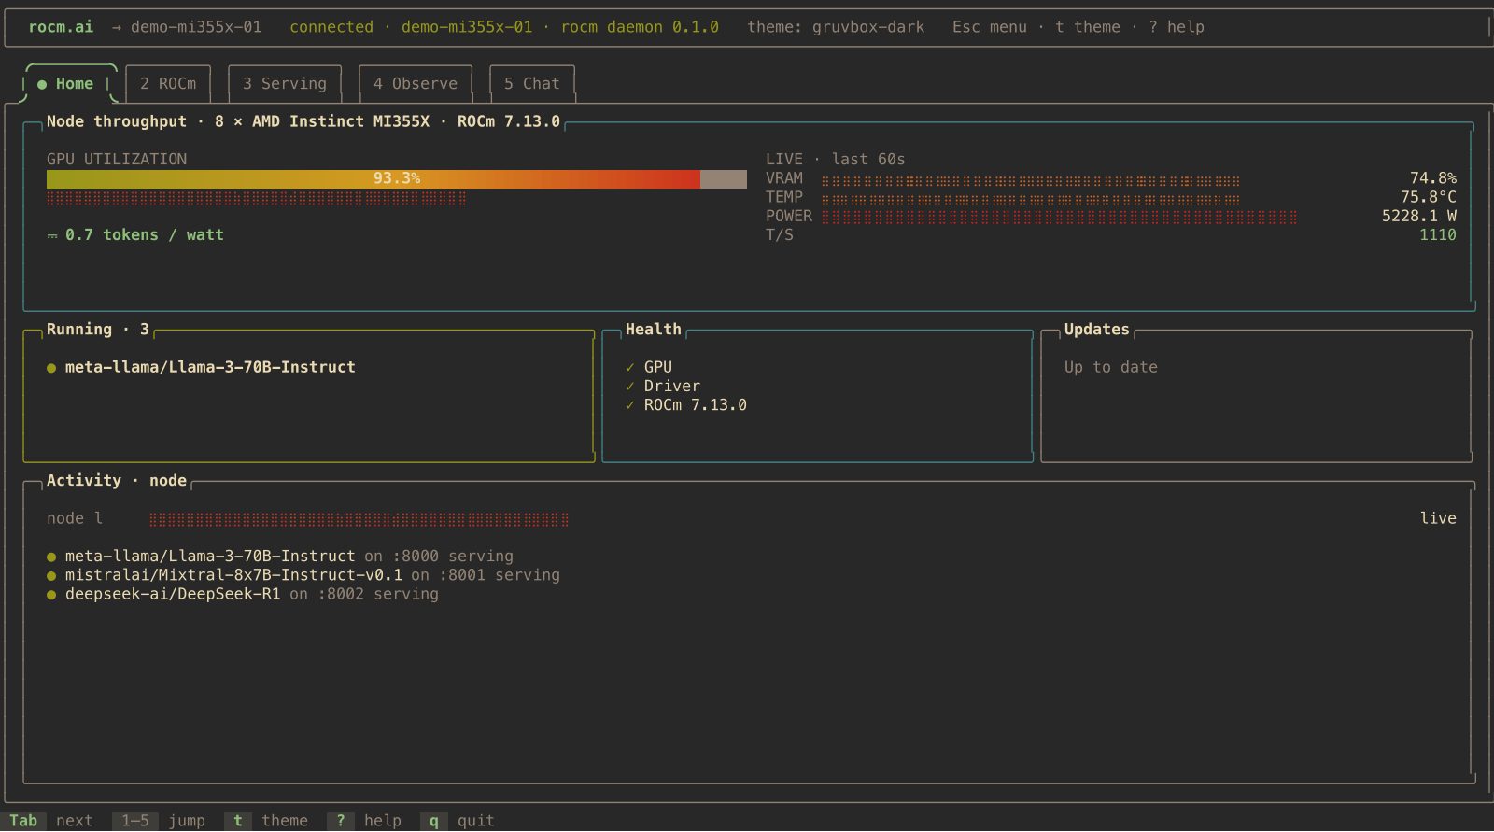Click the t theme hint in header
This screenshot has width=1494, height=832.
point(1088,27)
